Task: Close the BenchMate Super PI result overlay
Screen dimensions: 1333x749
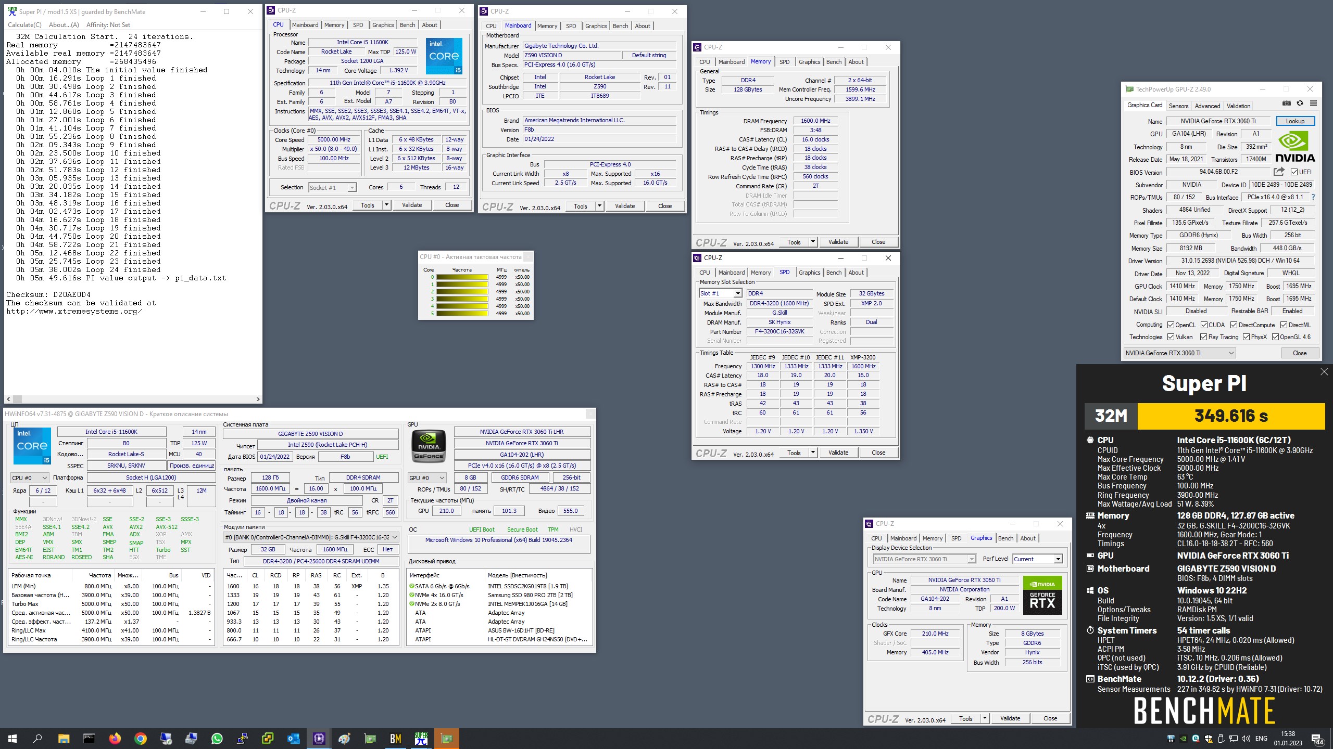Action: coord(1324,372)
